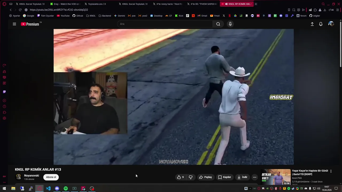Select first KNGL Social Topluluk / X tab

pos(31,4)
